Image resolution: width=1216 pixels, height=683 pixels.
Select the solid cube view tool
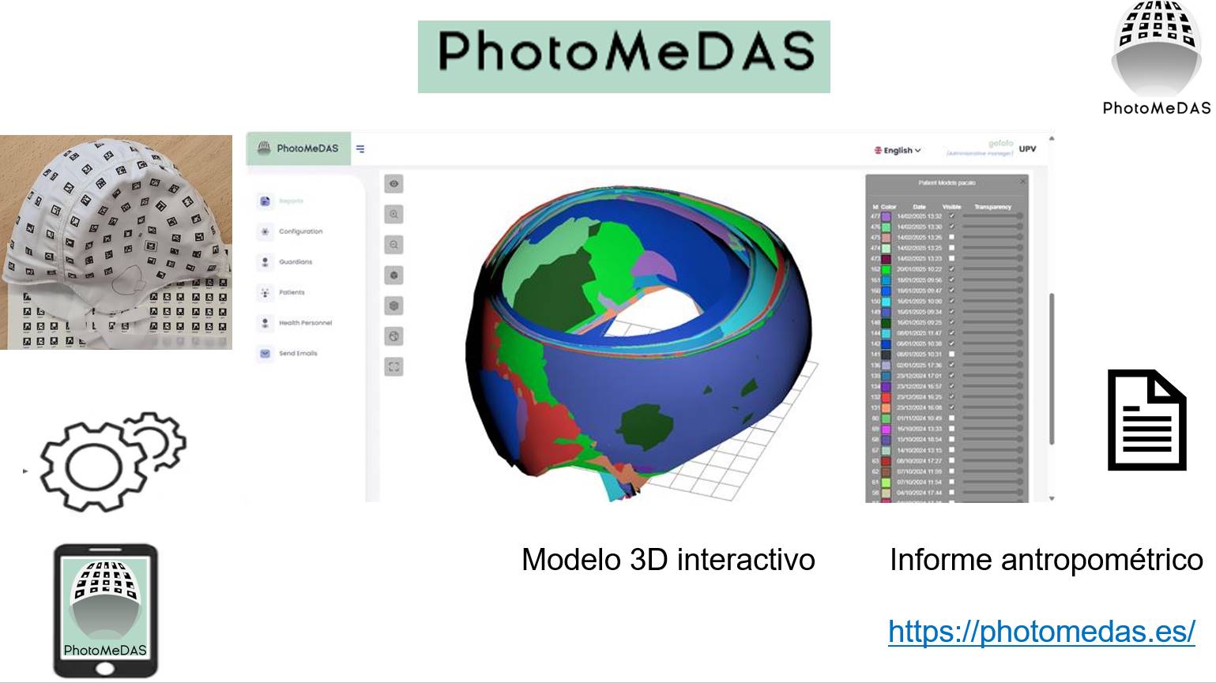coord(393,275)
